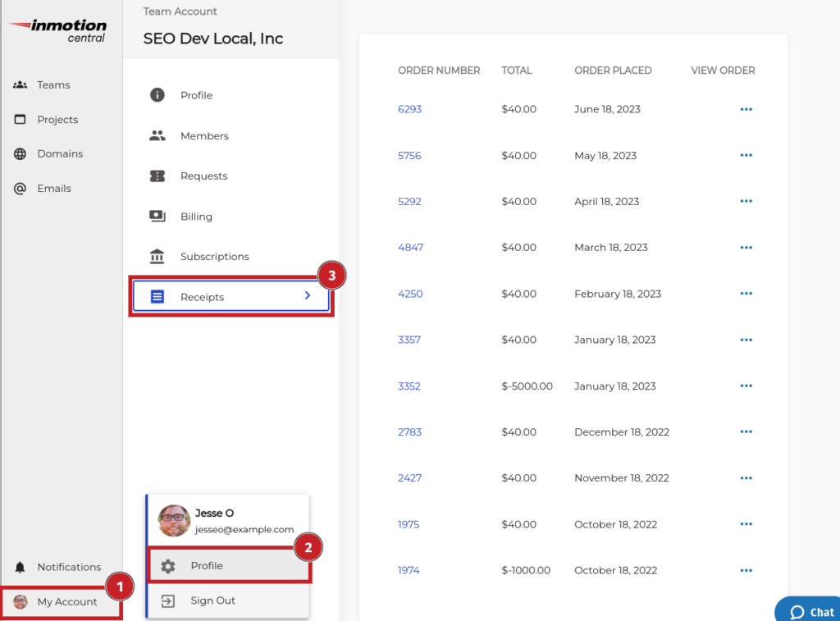Select the Subscriptions bank icon
This screenshot has width=840, height=621.
157,256
